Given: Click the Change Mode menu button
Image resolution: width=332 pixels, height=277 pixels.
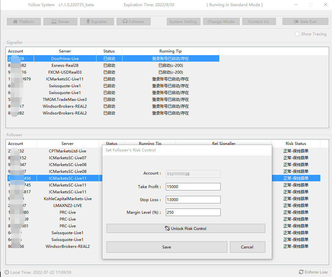Looking at the screenshot, I should pos(221,22).
